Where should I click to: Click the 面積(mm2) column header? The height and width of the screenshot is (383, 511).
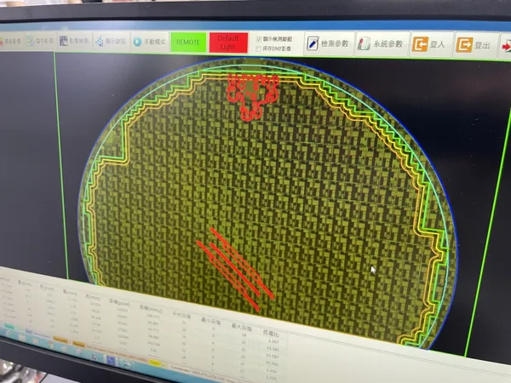(152, 308)
